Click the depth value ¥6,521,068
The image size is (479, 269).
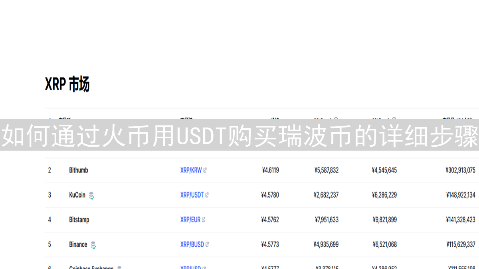pyautogui.click(x=384, y=244)
